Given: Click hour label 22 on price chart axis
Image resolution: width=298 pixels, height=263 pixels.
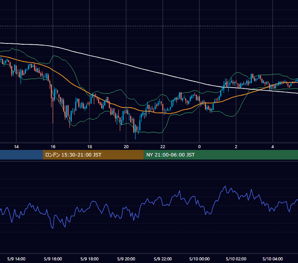Looking at the screenshot, I should [x=163, y=147].
